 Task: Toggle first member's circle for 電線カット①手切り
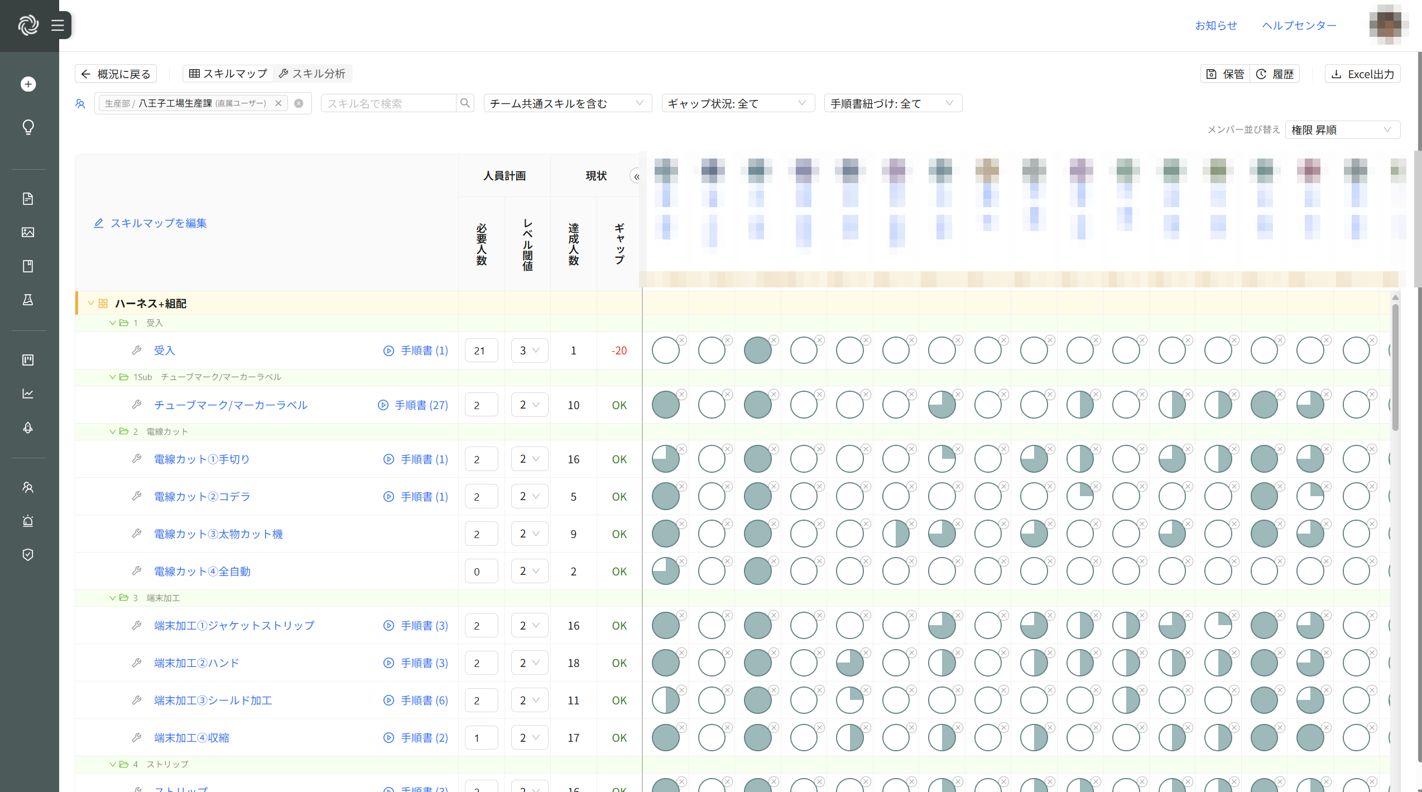(666, 459)
